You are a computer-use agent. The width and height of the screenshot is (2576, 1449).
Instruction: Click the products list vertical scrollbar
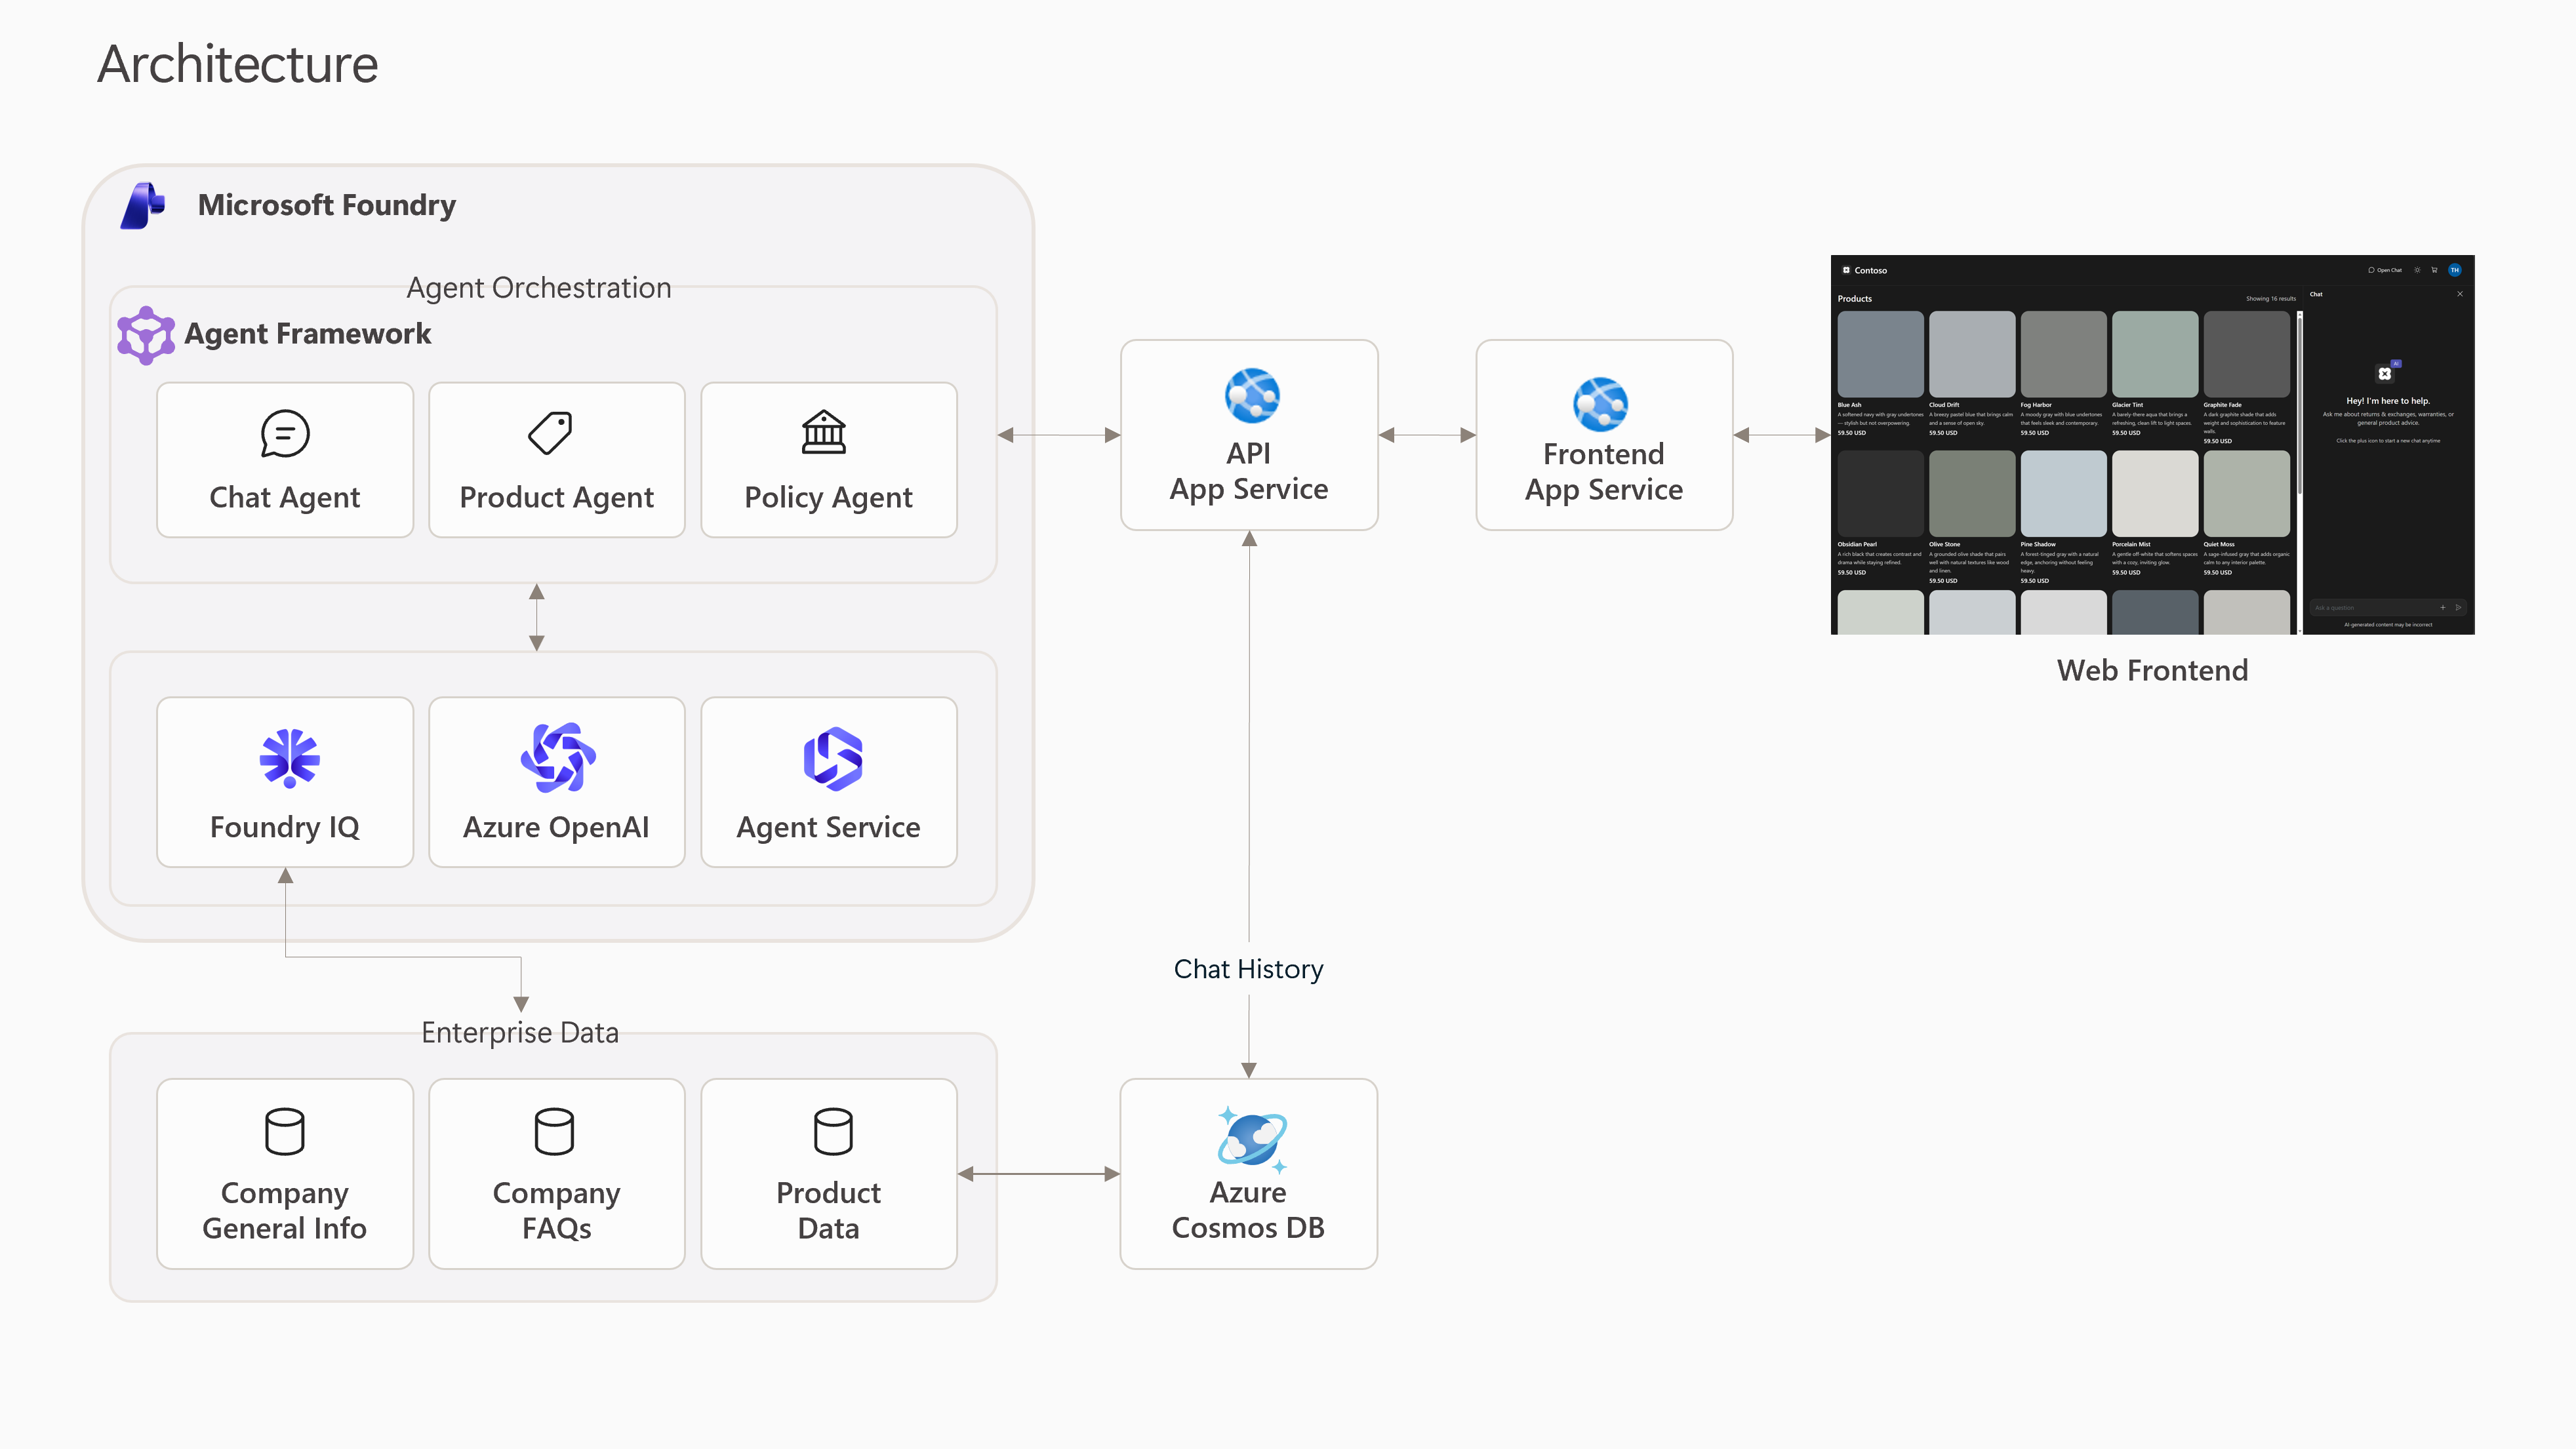click(2300, 473)
